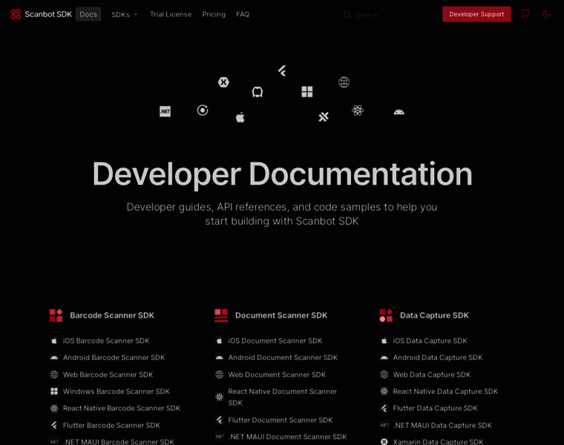Viewport: 564px width, 445px height.
Task: Click the Xamarin icon beside Xamarin Data Capture SDK
Action: (384, 442)
